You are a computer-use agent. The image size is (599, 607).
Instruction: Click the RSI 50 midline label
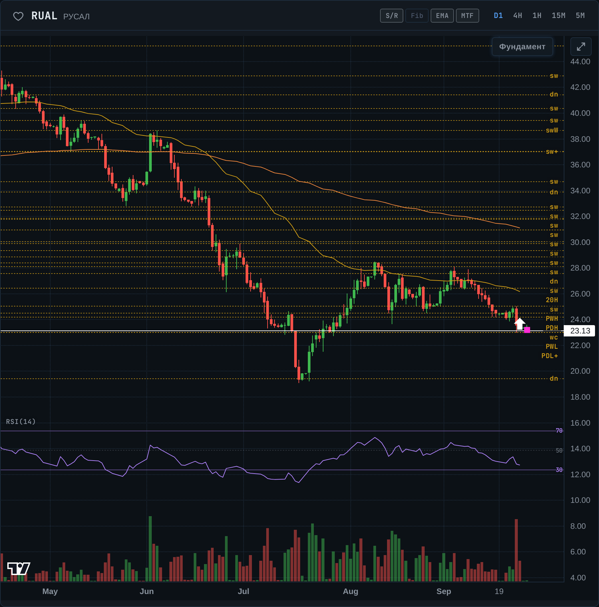(559, 450)
